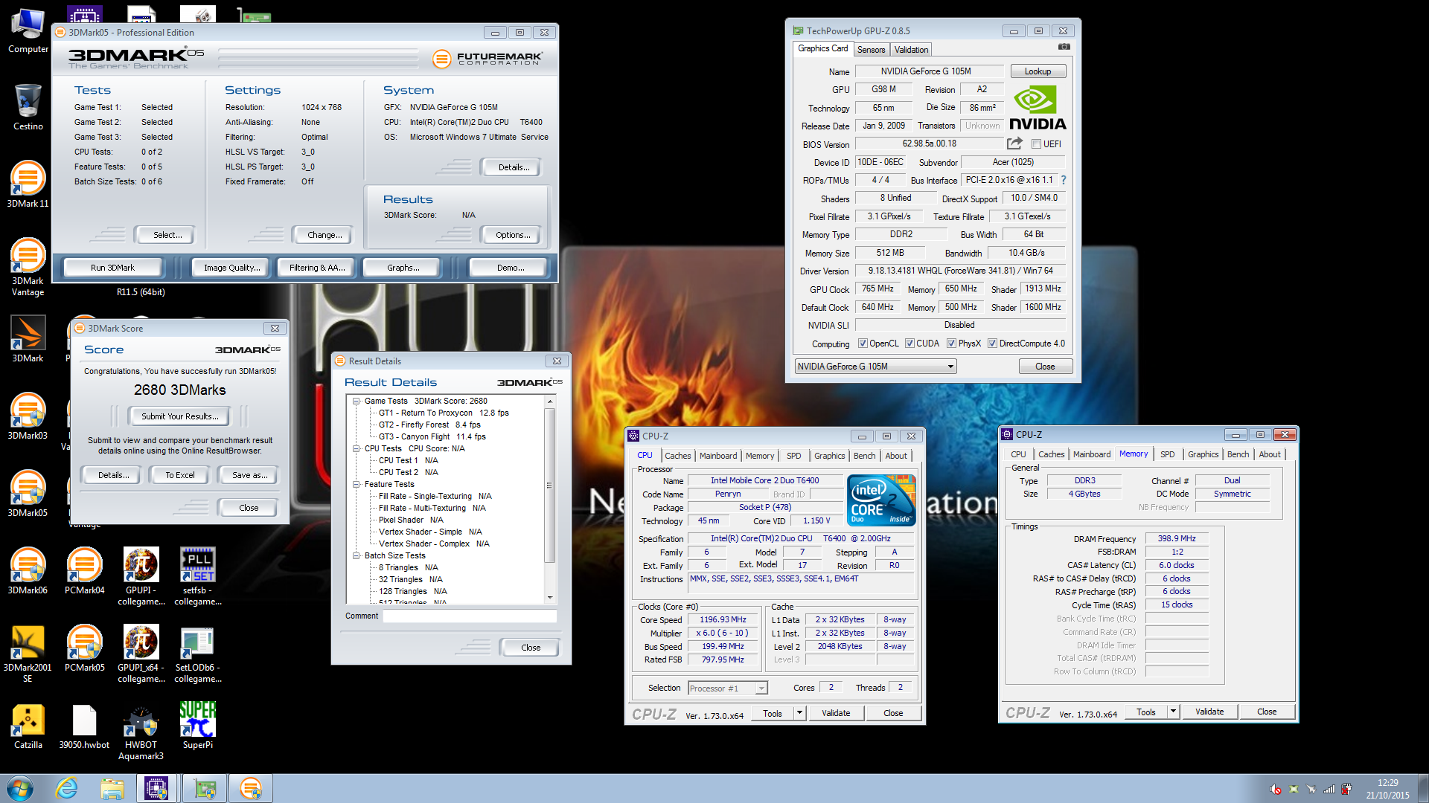Click the bus interface question mark in GPU-Z
The image size is (1429, 803).
[x=1064, y=180]
